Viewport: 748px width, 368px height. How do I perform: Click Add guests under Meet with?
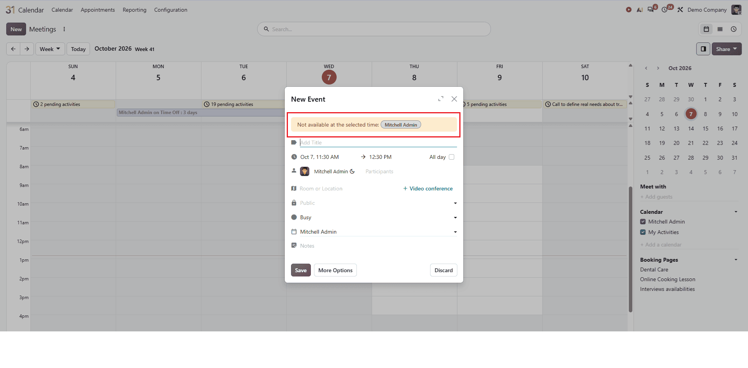pos(689,197)
